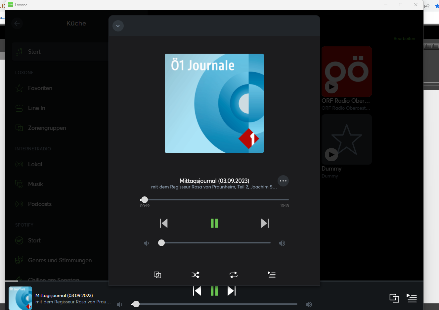Click the Loxone app icon in title bar
439x310 pixels.
(x=11, y=5)
